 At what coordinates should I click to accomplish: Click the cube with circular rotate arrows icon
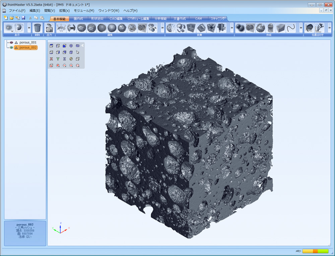point(201,28)
